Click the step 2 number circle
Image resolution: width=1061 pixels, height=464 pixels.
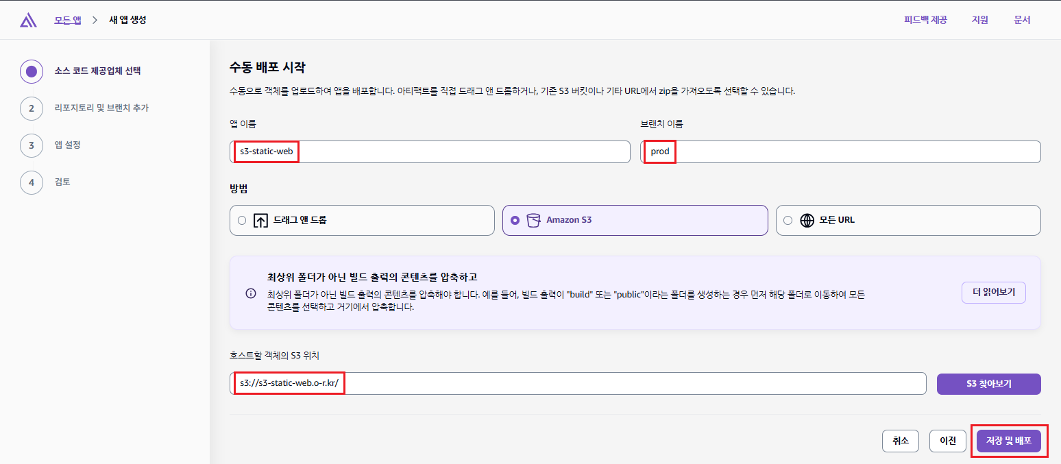pos(32,108)
